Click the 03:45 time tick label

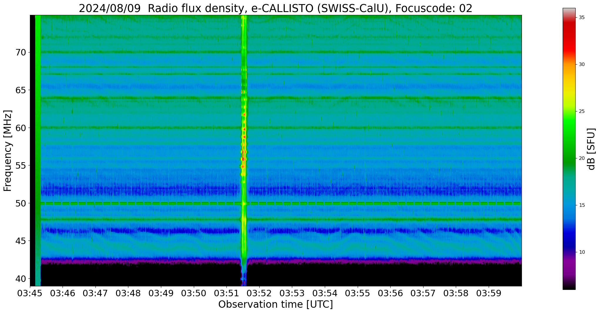30,293
